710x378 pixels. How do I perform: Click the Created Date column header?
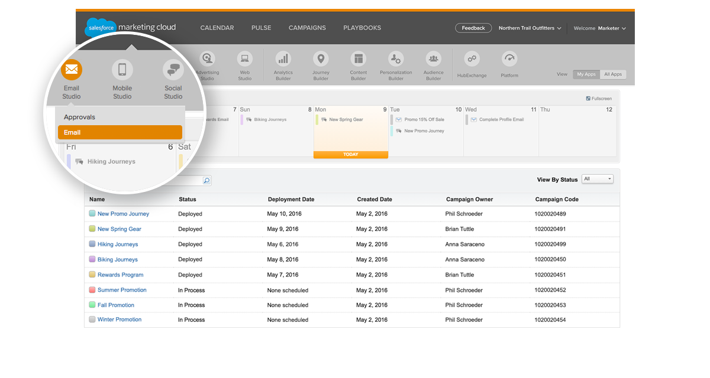click(x=375, y=200)
